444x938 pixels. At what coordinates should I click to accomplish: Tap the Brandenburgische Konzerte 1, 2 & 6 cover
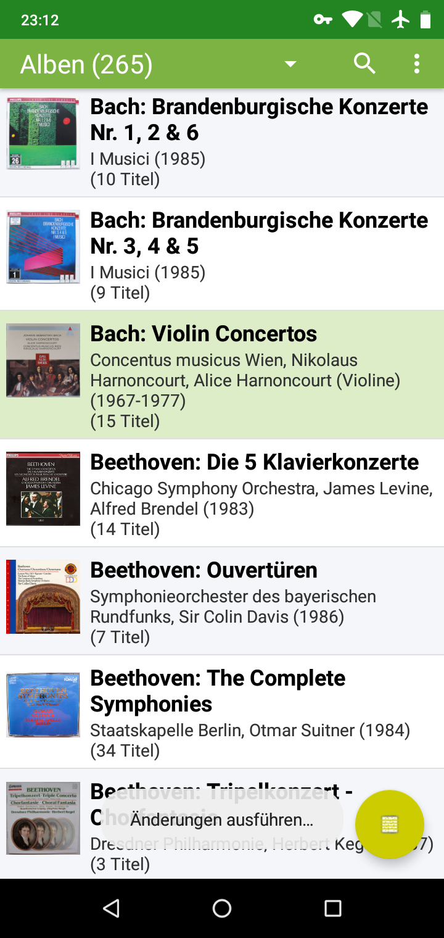click(43, 133)
